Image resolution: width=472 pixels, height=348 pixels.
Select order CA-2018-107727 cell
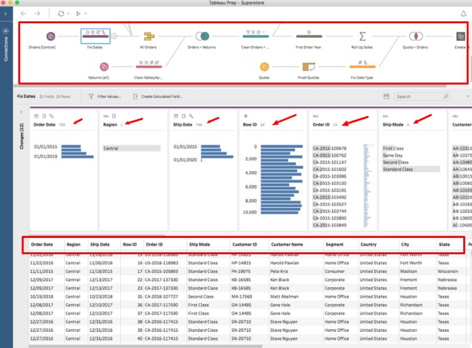(x=161, y=296)
